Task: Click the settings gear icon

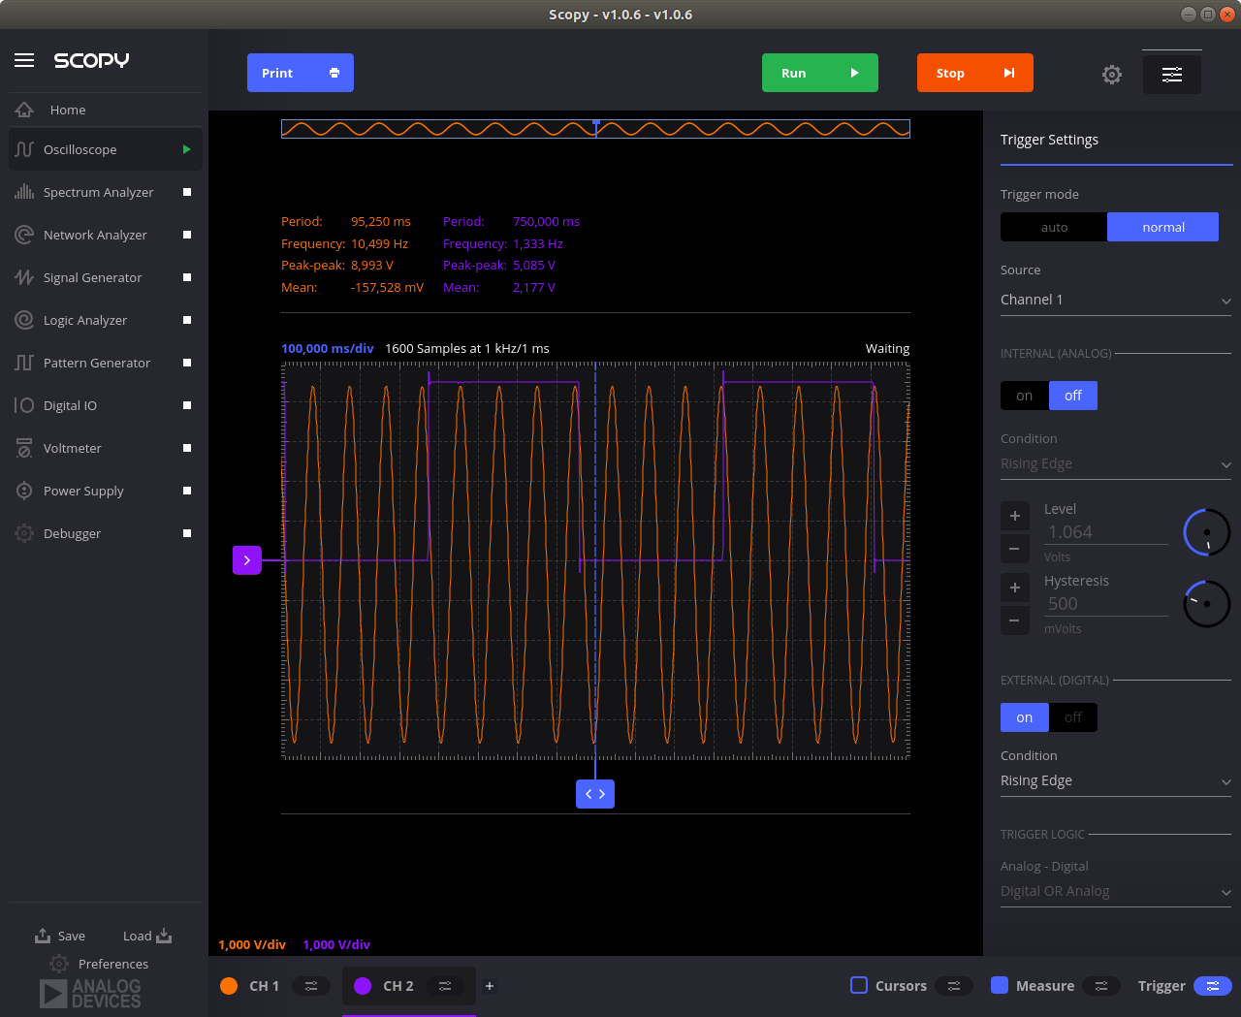Action: (1112, 75)
